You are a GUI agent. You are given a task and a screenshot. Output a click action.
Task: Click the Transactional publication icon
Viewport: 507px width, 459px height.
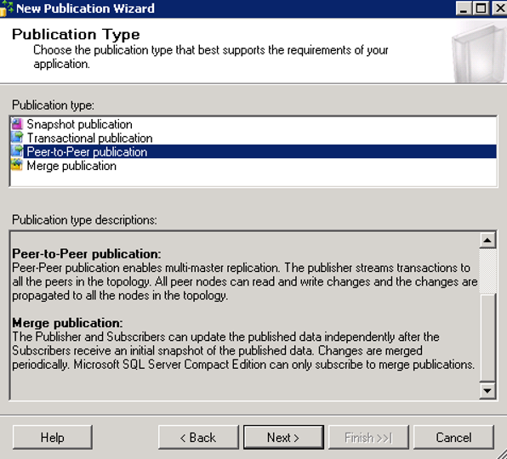17,138
